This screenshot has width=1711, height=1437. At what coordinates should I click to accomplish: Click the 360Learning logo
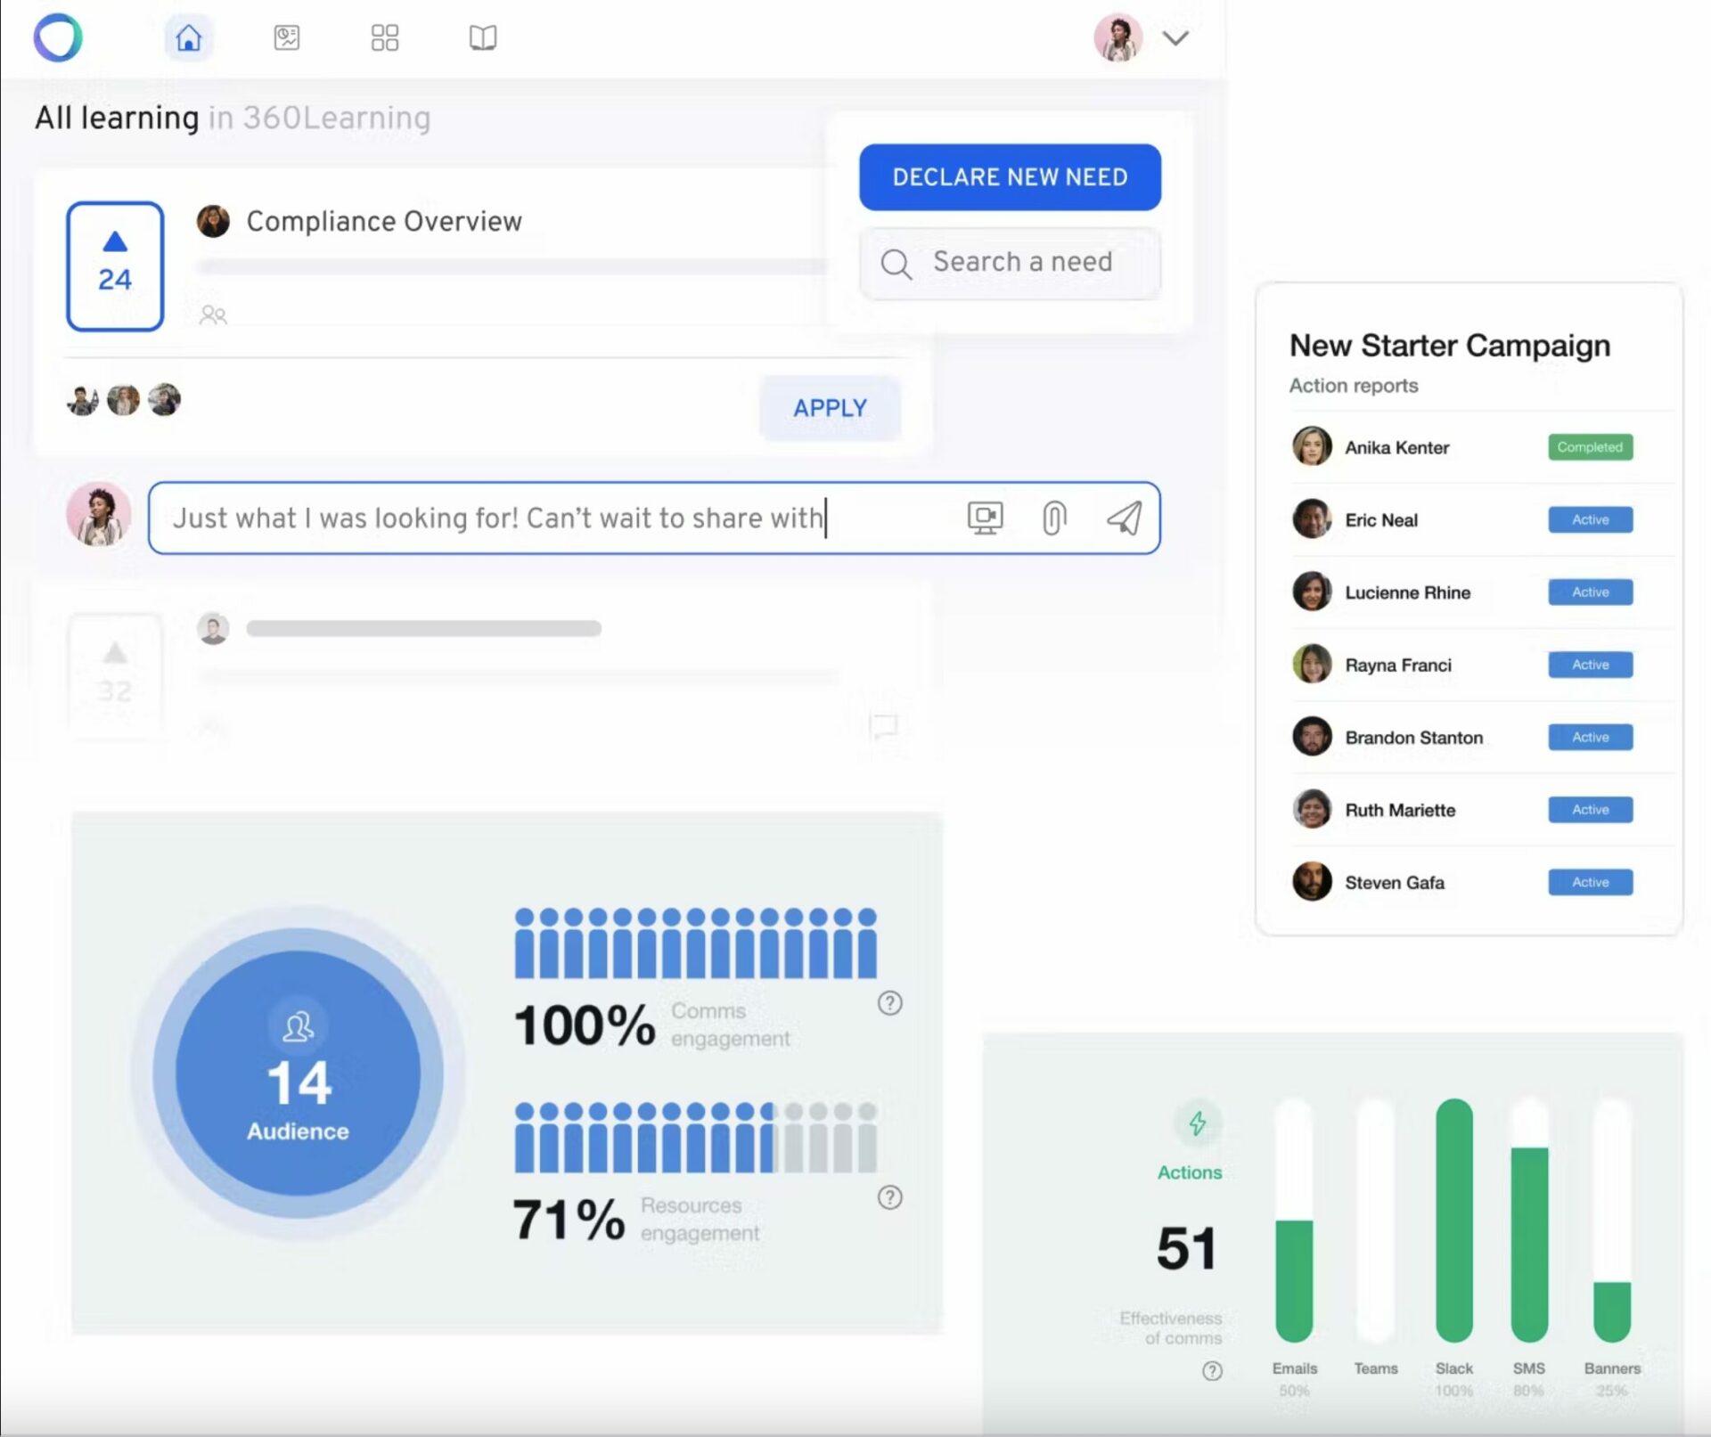57,37
